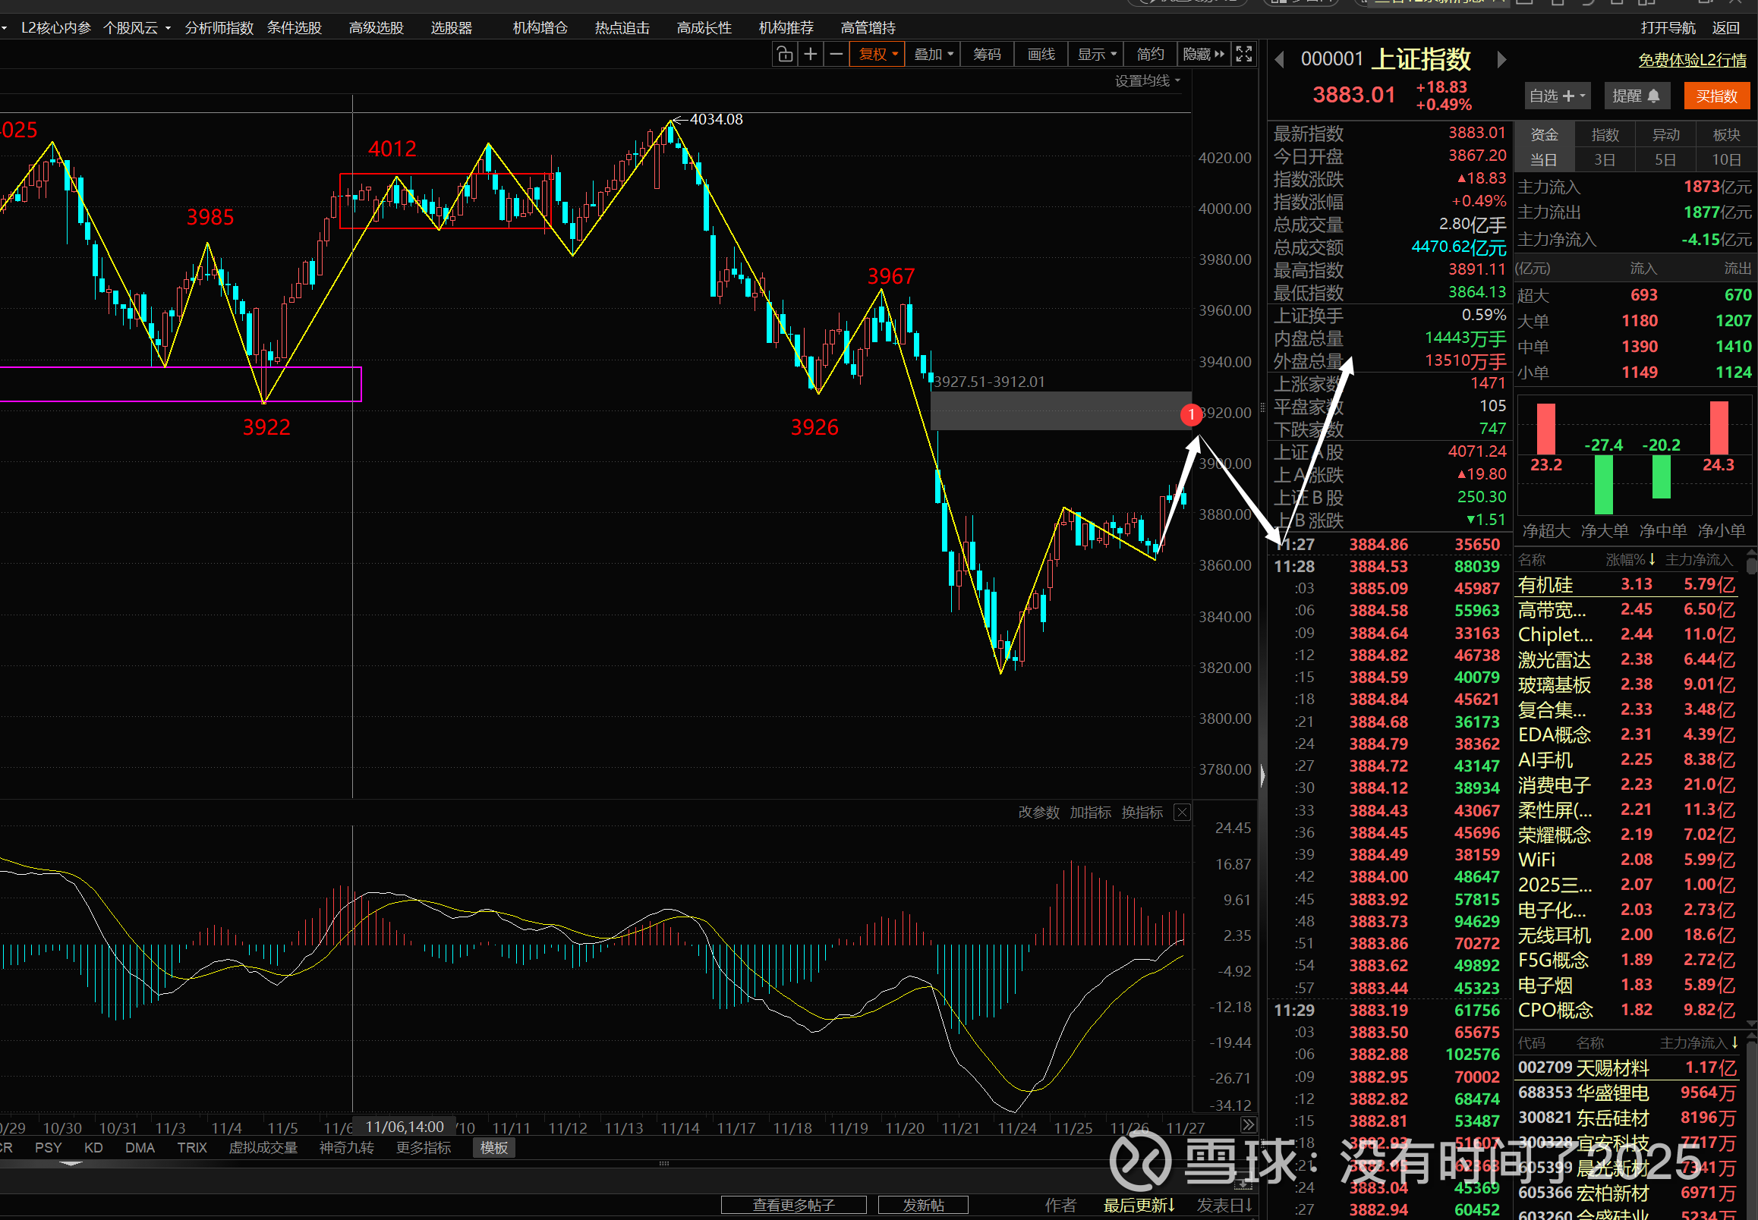Toggle the 筹码 chip distribution panel
1758x1220 pixels.
(x=987, y=55)
